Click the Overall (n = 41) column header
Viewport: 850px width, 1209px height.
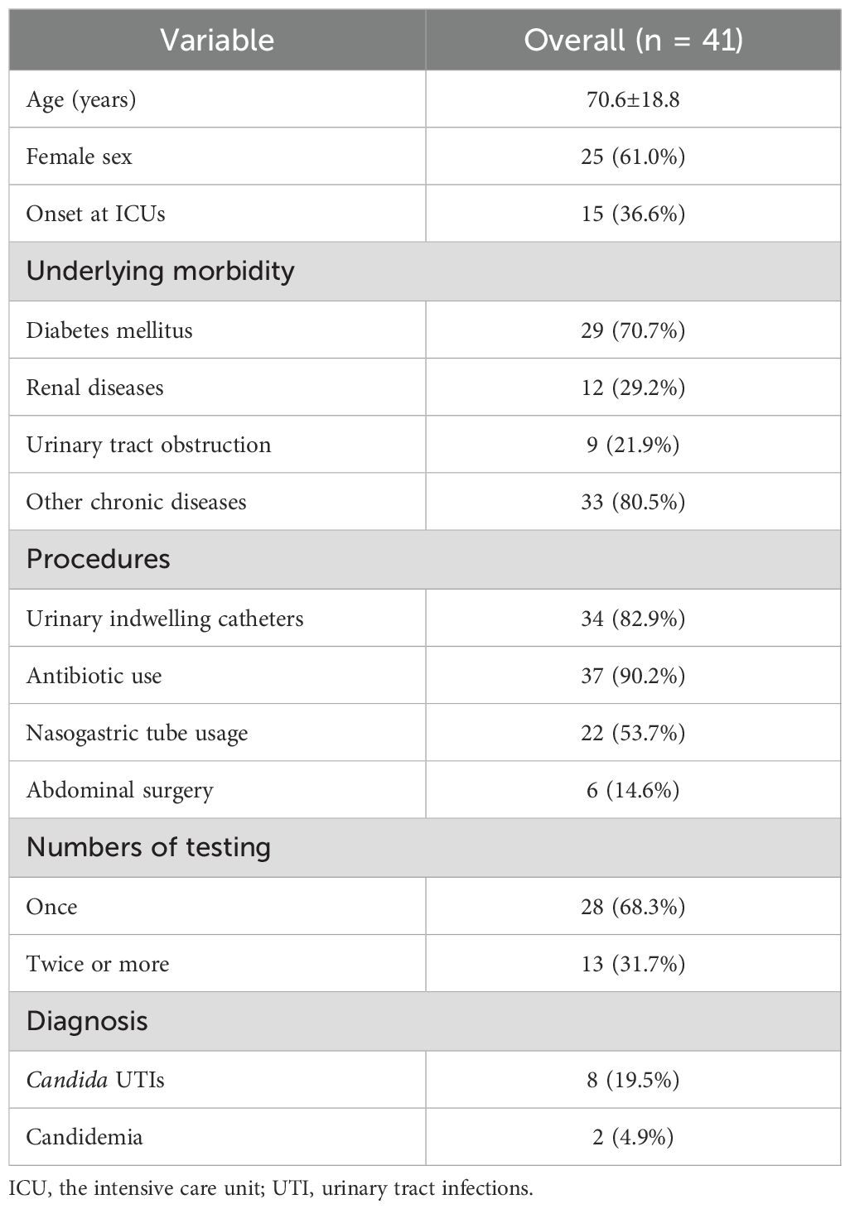[633, 41]
